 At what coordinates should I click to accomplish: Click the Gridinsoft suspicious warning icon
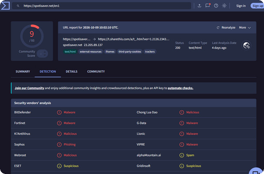point(182,166)
